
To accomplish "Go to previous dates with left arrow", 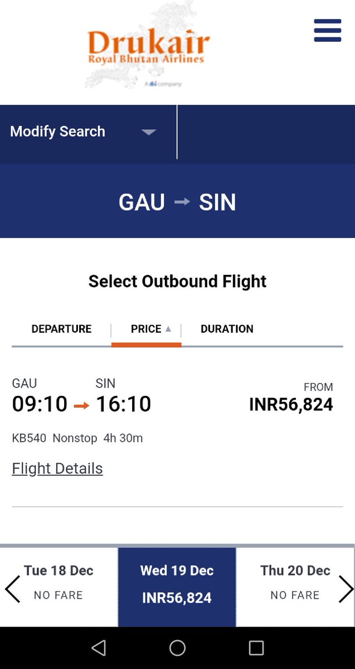I will tap(12, 588).
